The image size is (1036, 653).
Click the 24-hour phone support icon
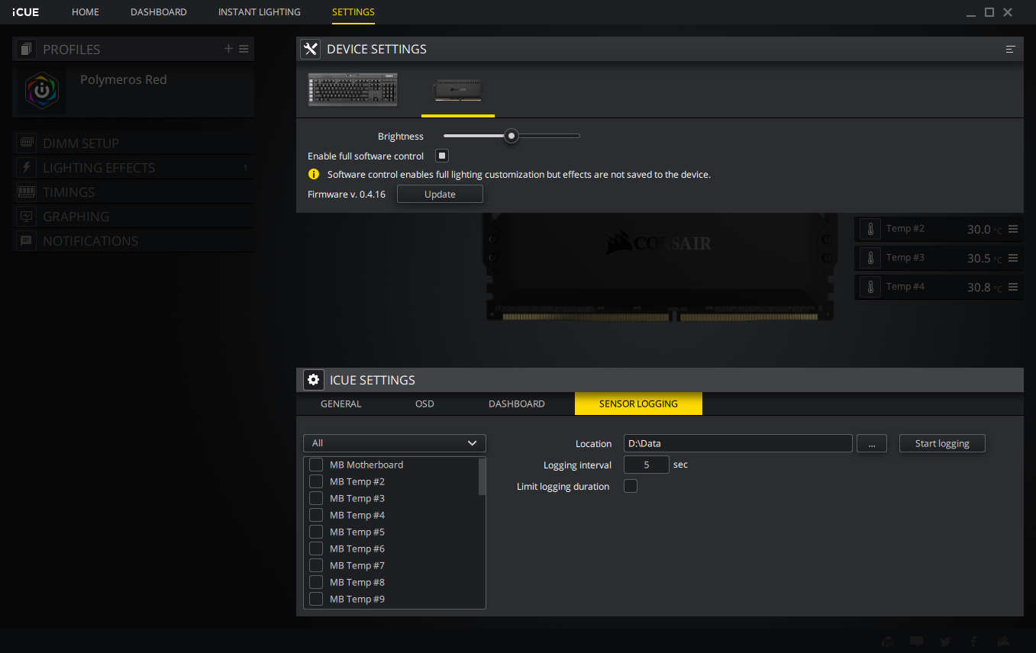888,642
